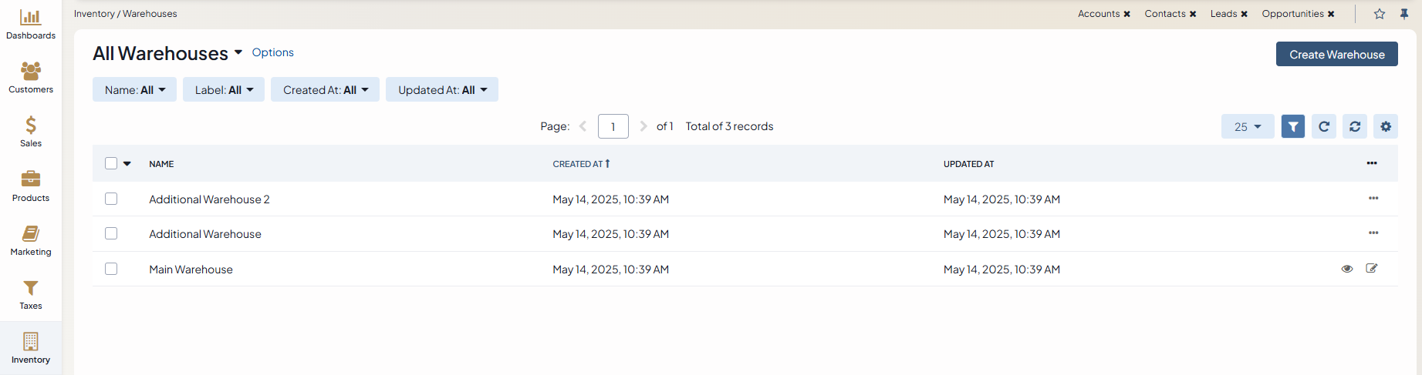Open the Accounts pinned tab
The image size is (1422, 375).
click(1099, 14)
